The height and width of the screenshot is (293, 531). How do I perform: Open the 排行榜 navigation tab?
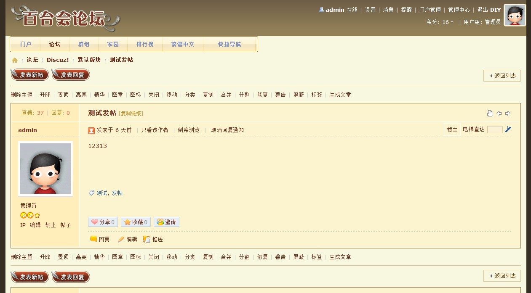[145, 44]
